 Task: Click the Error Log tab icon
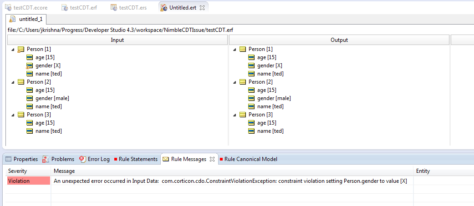click(x=82, y=159)
